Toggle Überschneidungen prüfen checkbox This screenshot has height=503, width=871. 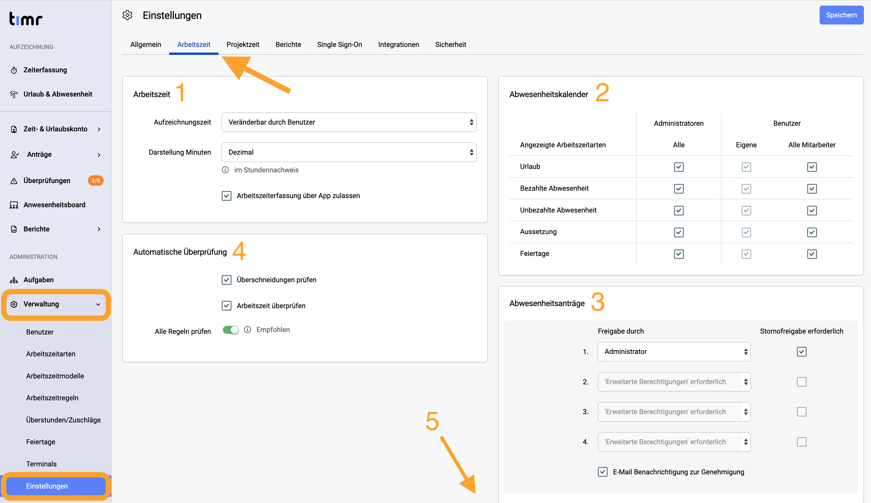point(227,280)
